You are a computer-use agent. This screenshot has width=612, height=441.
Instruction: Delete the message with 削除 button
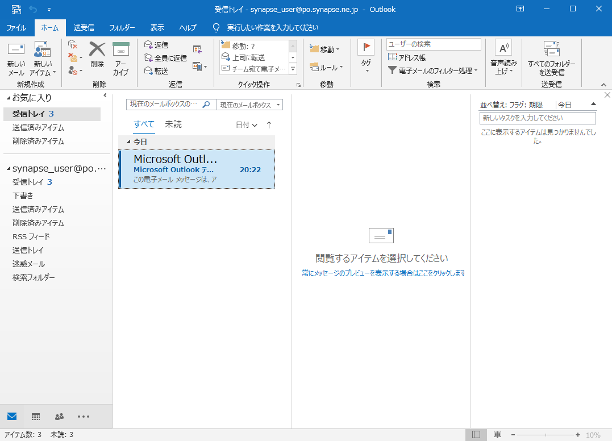(97, 55)
